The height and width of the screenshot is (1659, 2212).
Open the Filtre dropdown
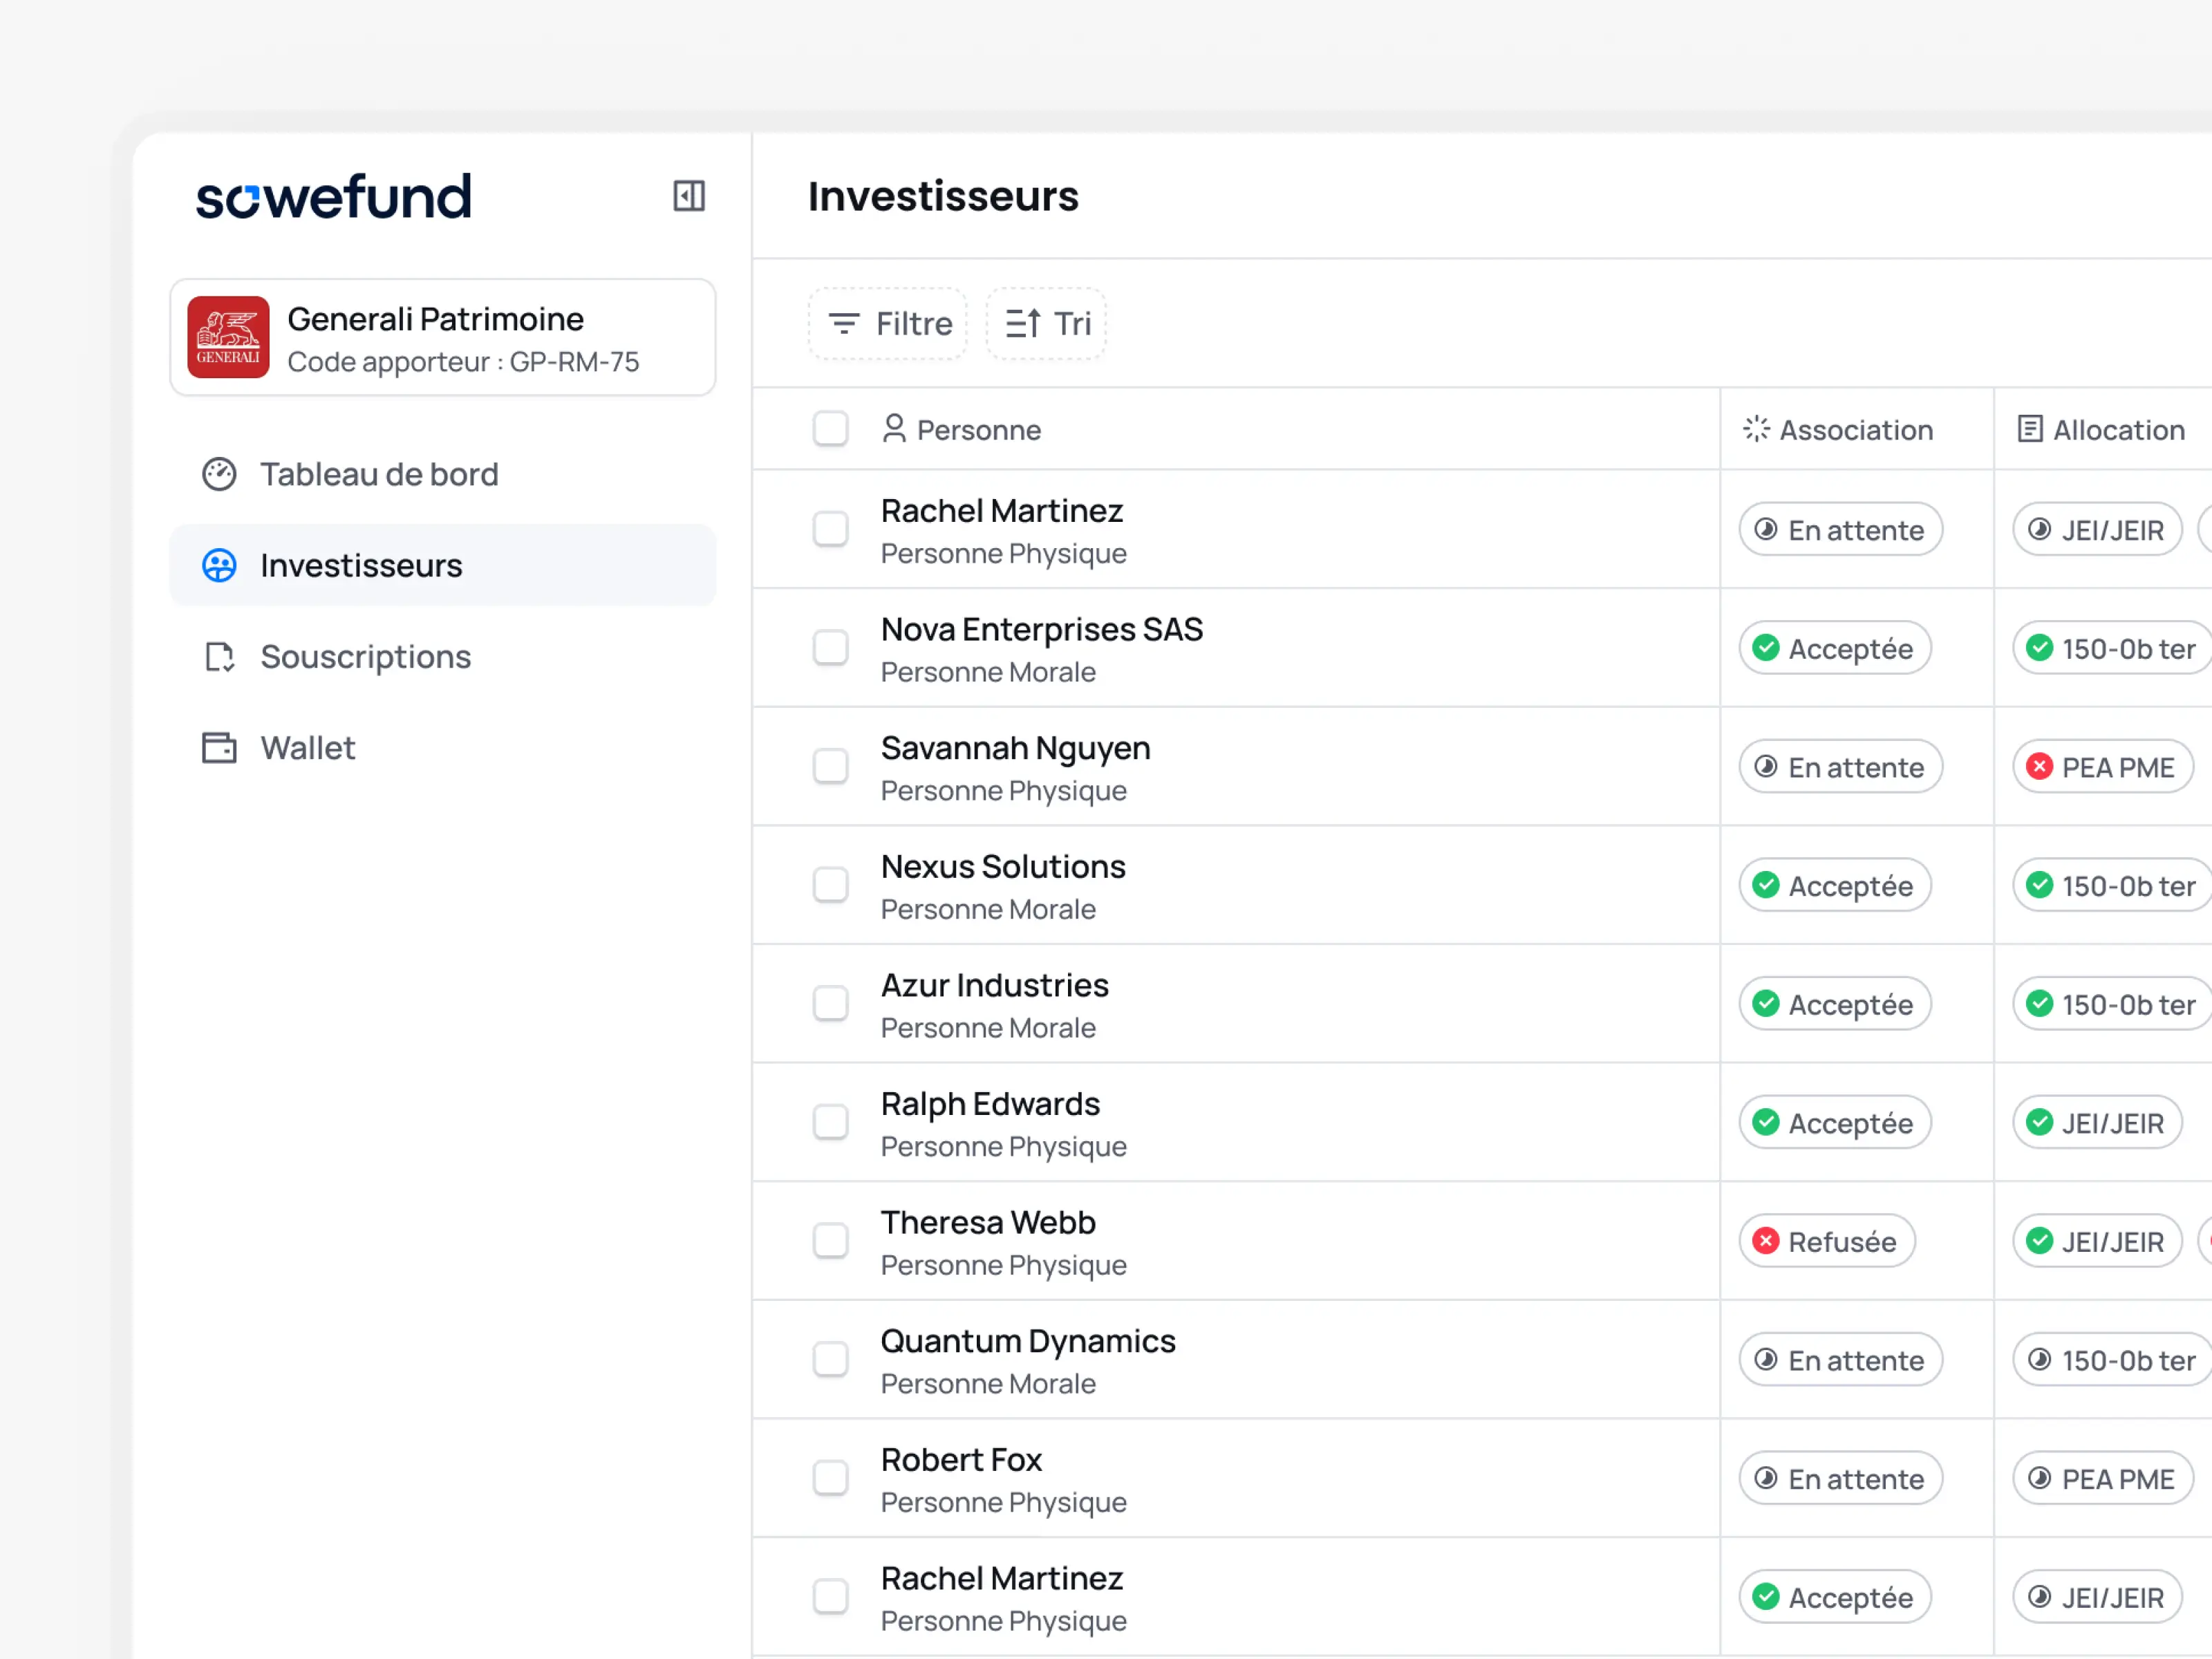tap(887, 323)
